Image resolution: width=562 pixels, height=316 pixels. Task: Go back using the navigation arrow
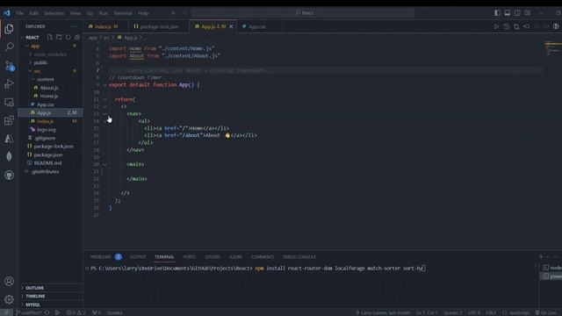coord(174,13)
